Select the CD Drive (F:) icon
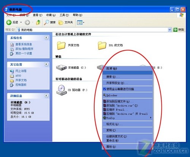Image resolution: width=190 pixels, height=157 pixels. [x=62, y=90]
